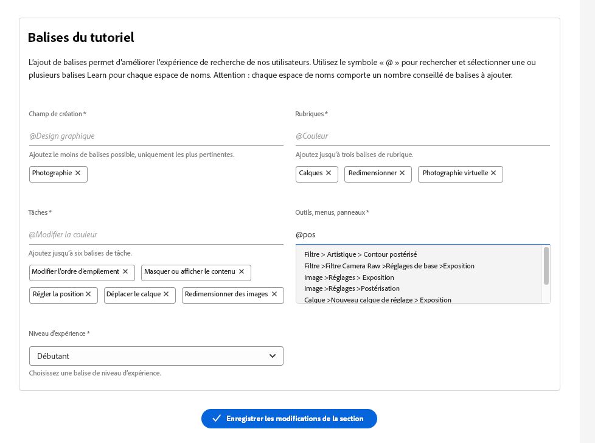Remove the Déplacer le calque tag

click(166, 295)
